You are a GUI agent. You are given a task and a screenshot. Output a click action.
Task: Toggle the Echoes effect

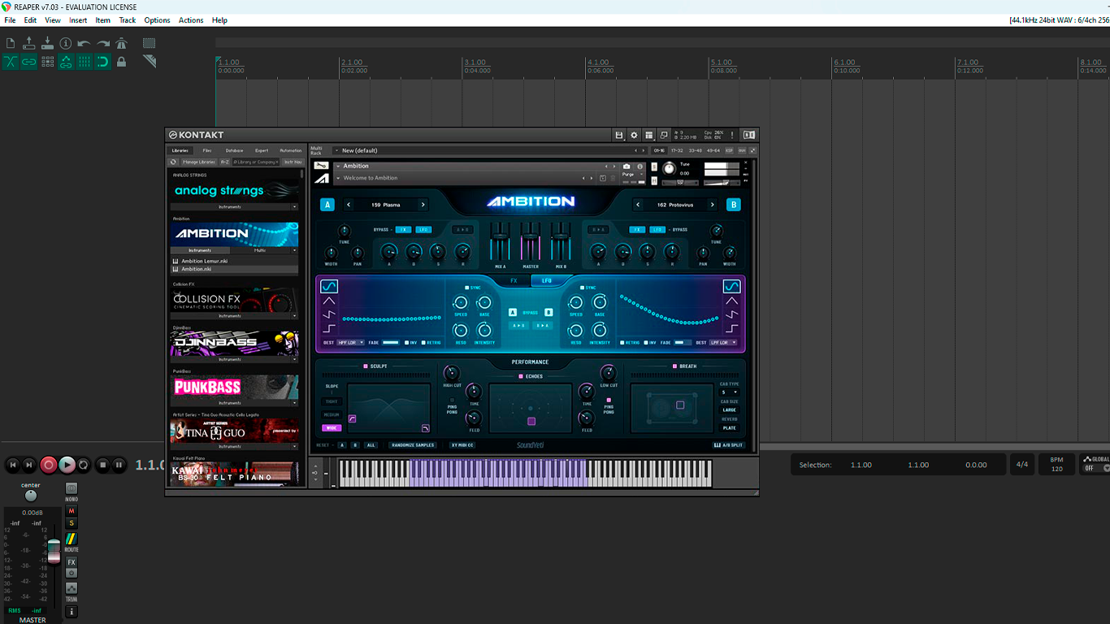tap(521, 376)
